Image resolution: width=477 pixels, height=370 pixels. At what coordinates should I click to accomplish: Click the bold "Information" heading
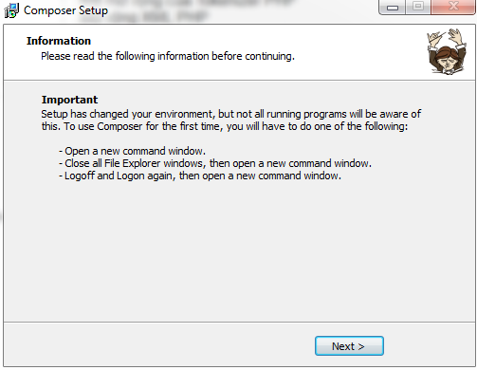point(59,41)
